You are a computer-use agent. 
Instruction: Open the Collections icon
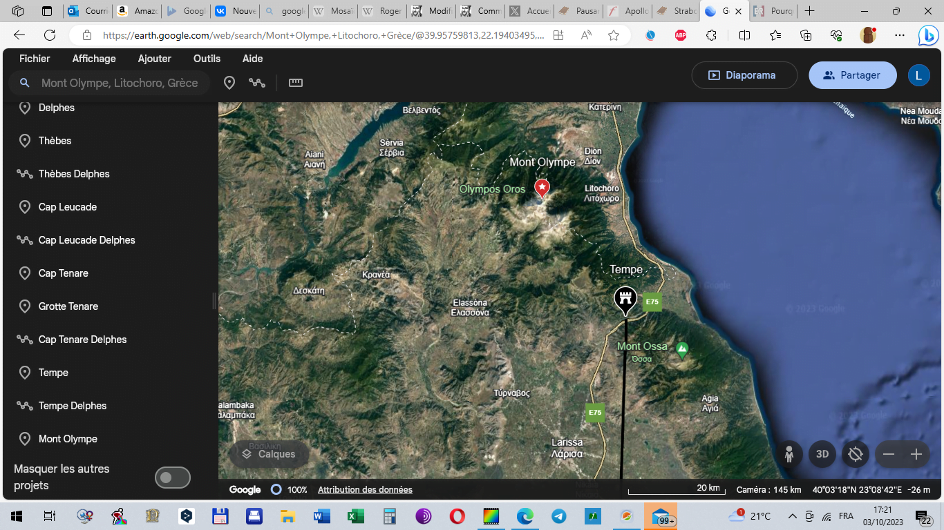[x=806, y=35]
